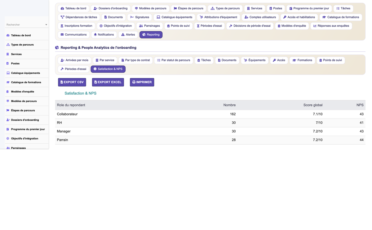372x230 pixels.
Task: Click graduation cap icon for sidebar Catalogue de formations
Action: tap(8, 82)
